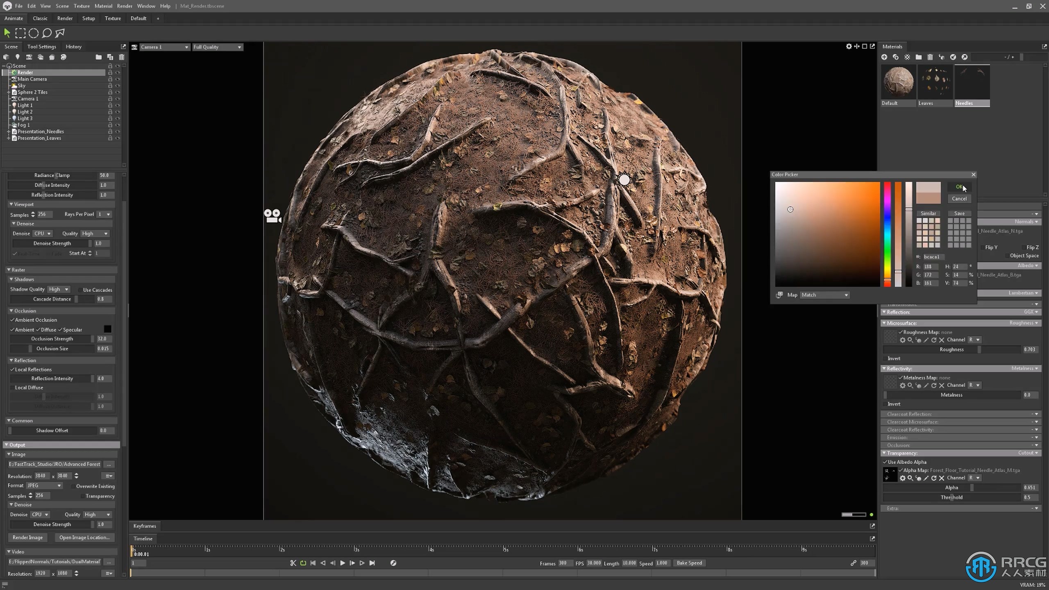Image resolution: width=1049 pixels, height=590 pixels.
Task: Import a material into library
Action: [x=953, y=57]
